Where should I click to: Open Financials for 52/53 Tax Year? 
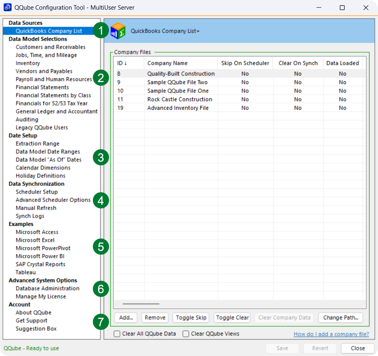tap(51, 103)
